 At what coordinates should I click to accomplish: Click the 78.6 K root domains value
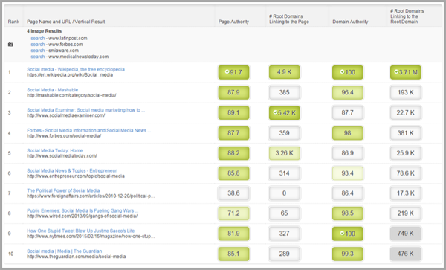406,173
